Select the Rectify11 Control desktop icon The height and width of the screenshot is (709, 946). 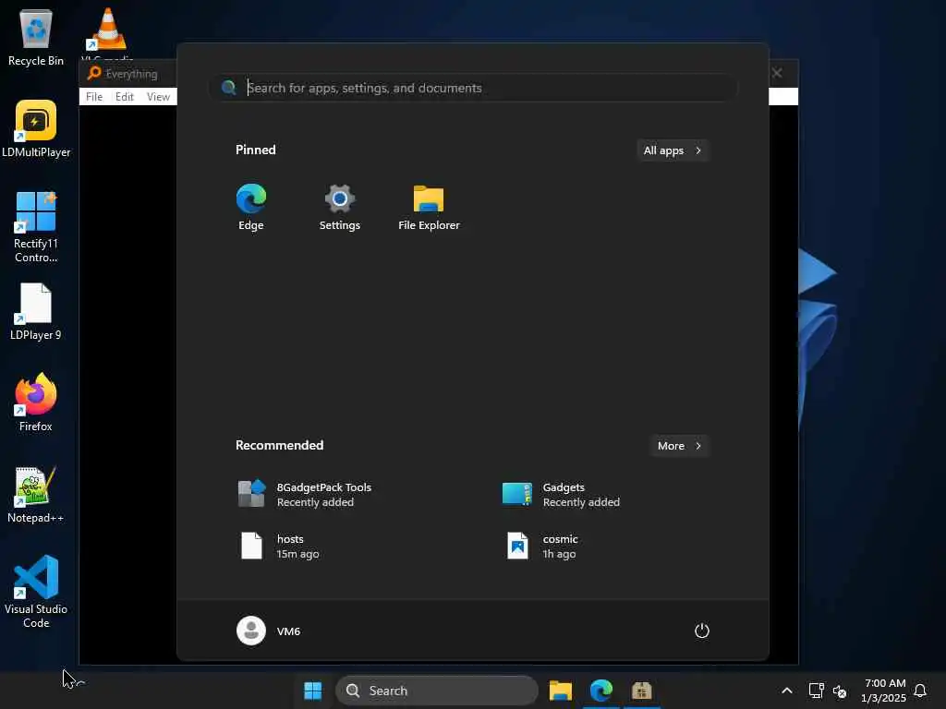coord(36,227)
